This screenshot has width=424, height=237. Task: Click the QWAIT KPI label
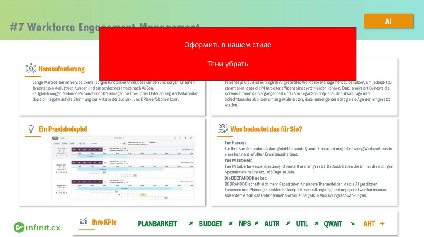(x=333, y=224)
